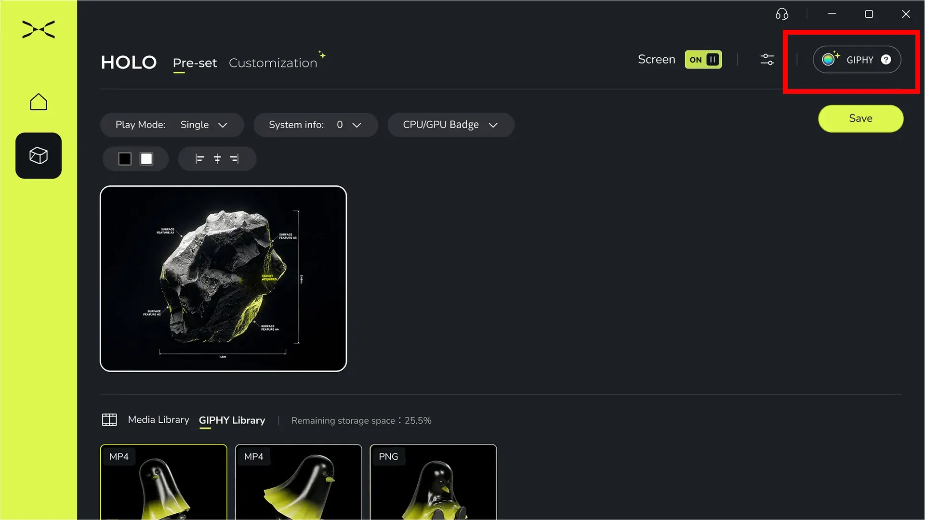Click the colorful GIPHY sparkle icon
Viewport: 925px width, 520px height.
click(831, 59)
